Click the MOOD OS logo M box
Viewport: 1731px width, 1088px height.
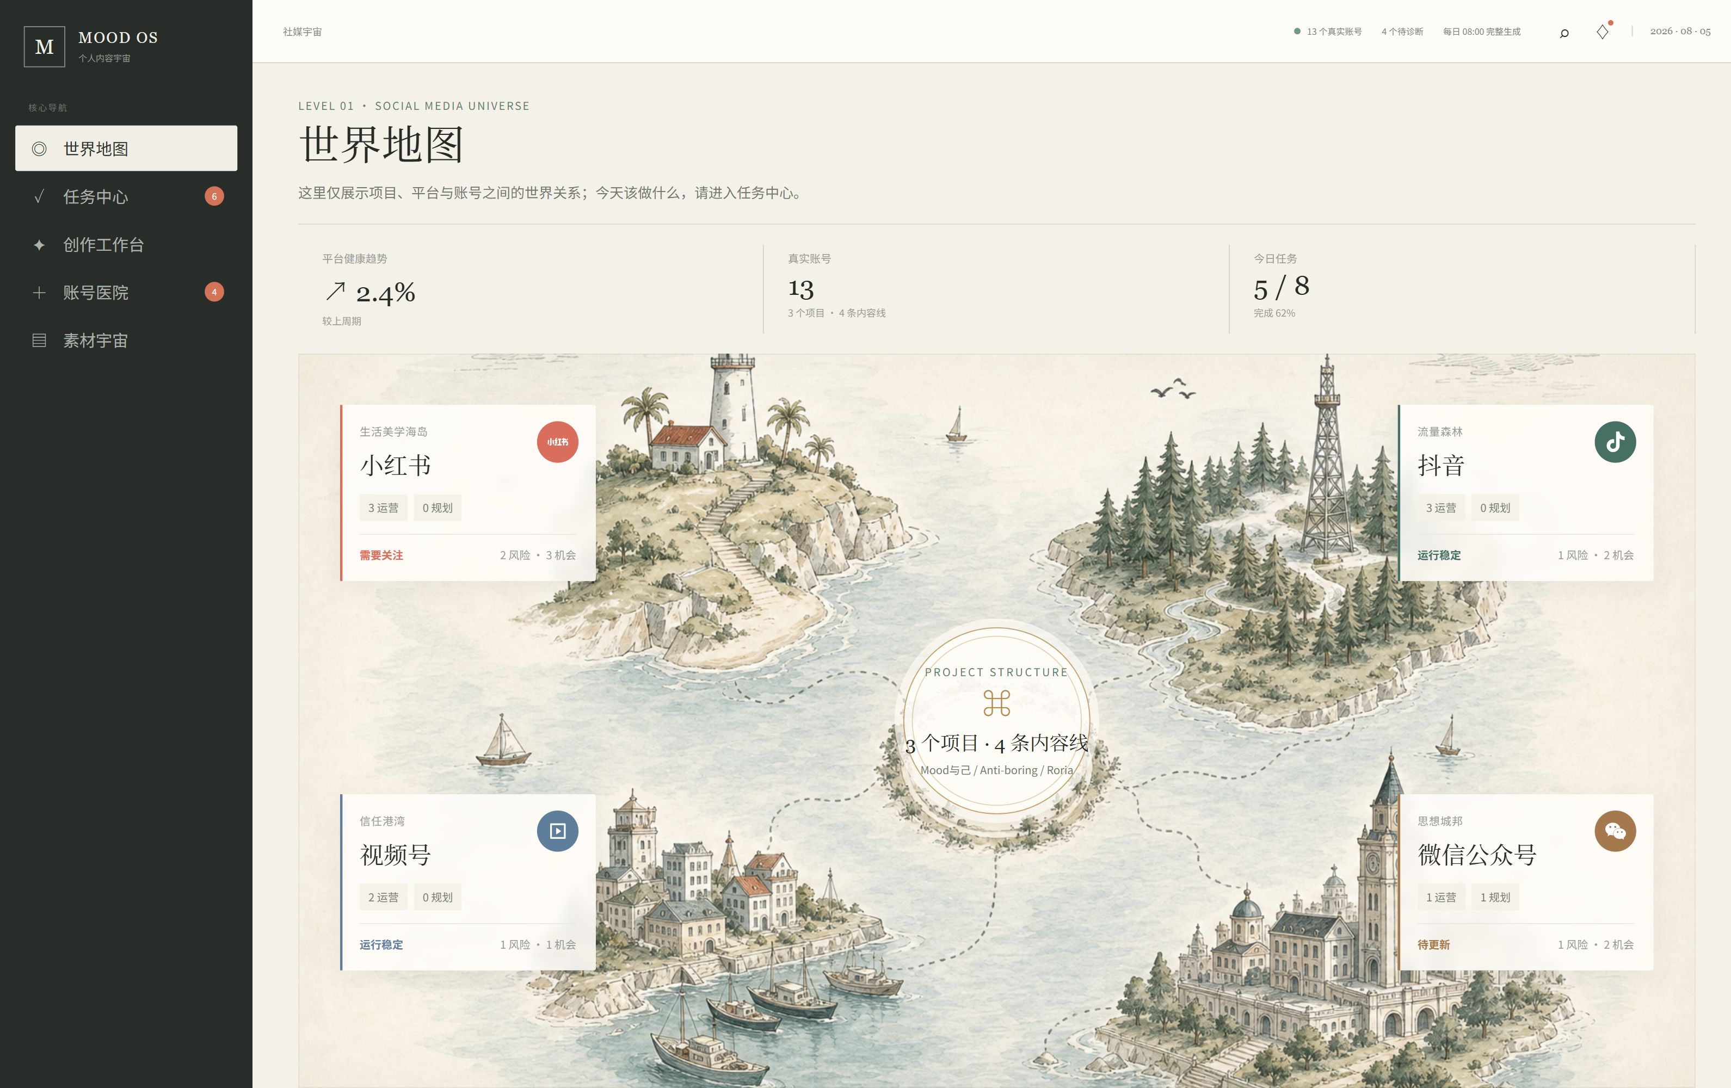(x=45, y=47)
